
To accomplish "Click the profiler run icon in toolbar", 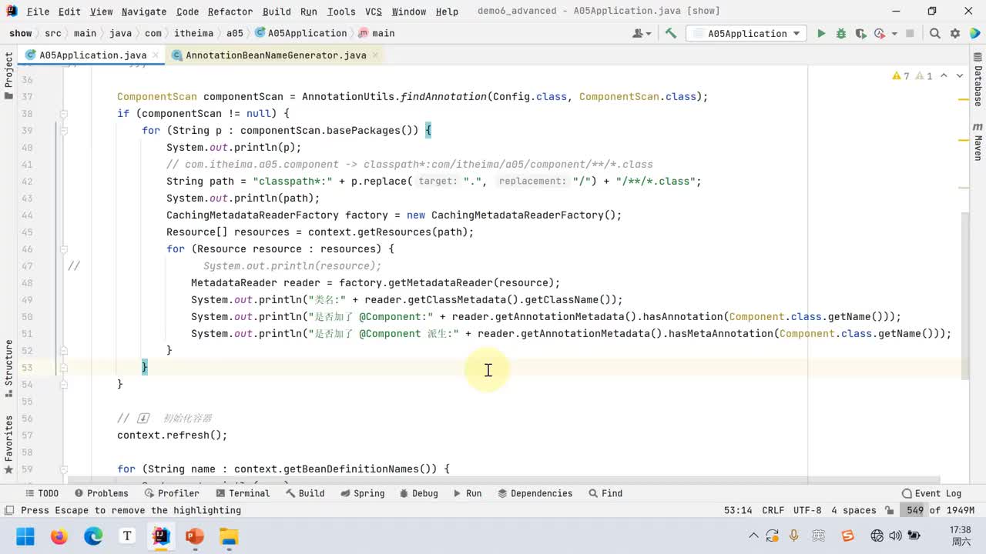I will pyautogui.click(x=880, y=33).
